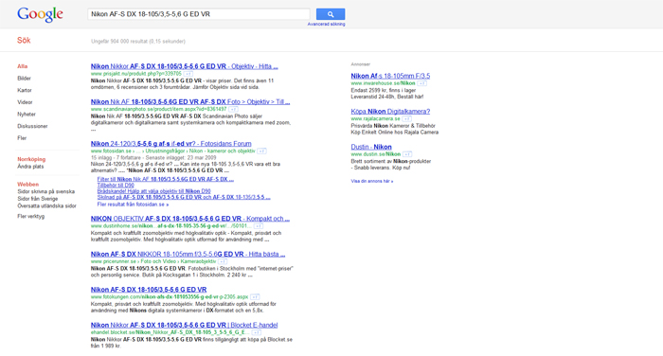Switch to Diskussioner results

click(x=32, y=126)
